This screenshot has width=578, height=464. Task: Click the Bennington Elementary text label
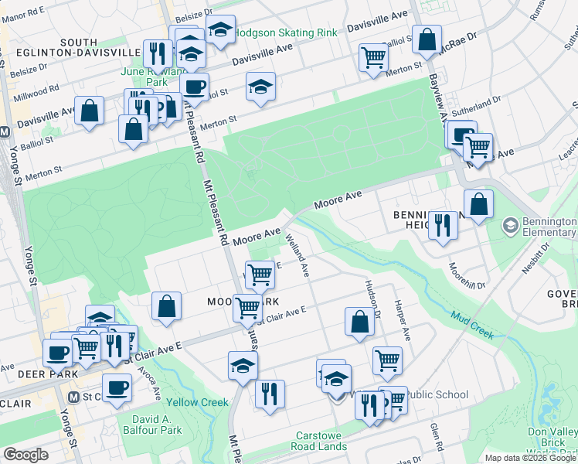point(549,227)
